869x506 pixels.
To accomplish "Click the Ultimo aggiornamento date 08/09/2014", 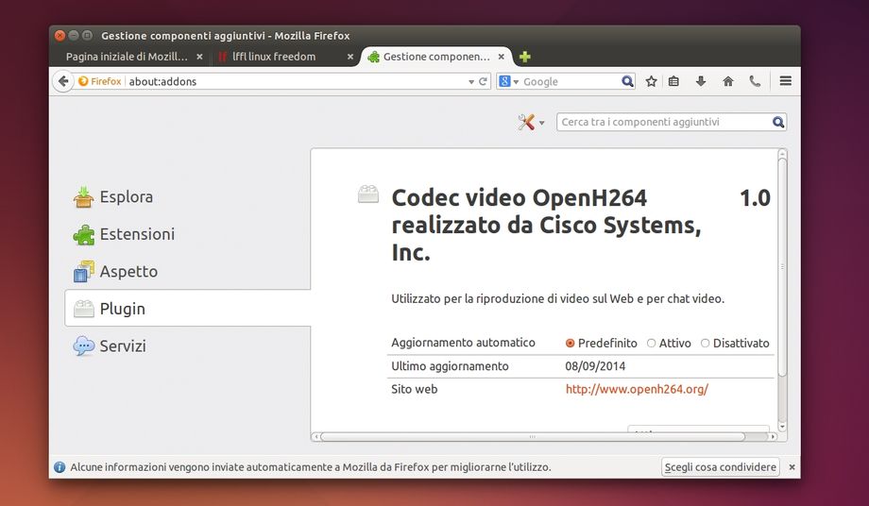I will (595, 366).
